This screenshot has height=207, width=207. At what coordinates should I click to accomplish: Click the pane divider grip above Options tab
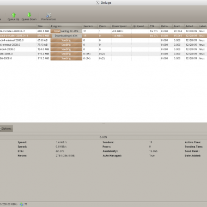[103, 124]
